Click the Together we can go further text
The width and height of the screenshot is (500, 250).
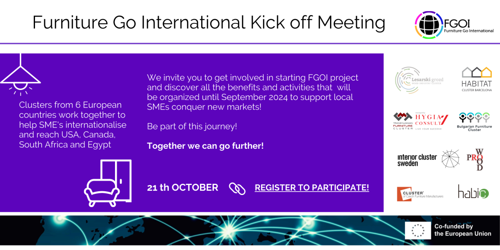(205, 146)
